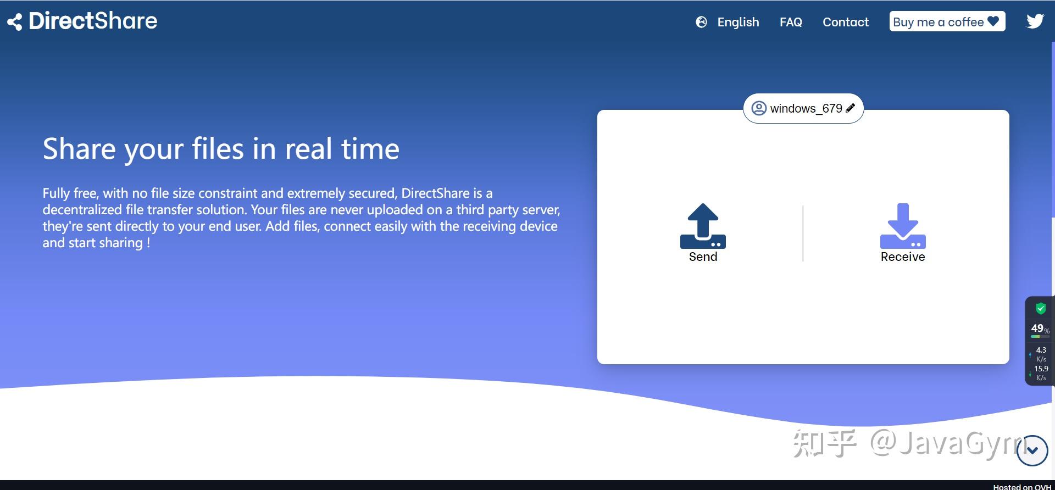Viewport: 1055px width, 490px height.
Task: Click the DirectShare brand name link
Action: pos(93,21)
